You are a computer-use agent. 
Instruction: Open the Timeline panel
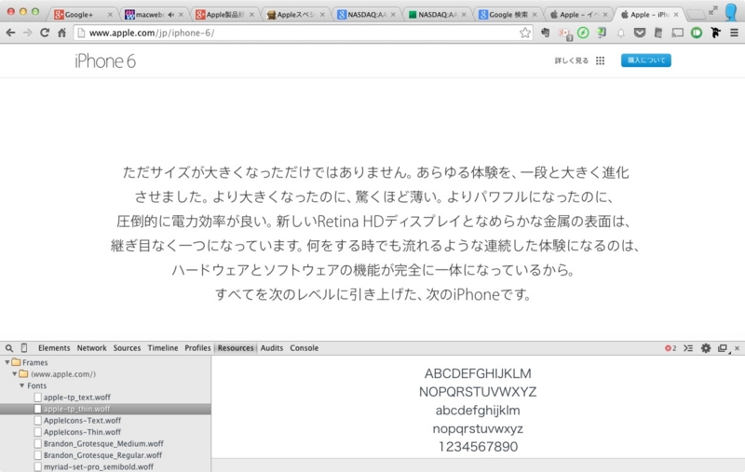click(162, 348)
